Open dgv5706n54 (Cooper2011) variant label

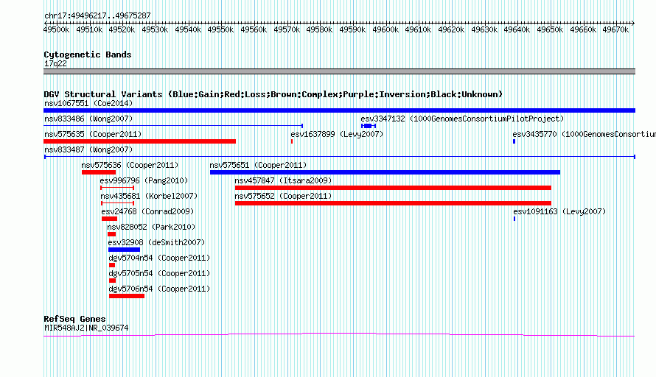point(159,289)
